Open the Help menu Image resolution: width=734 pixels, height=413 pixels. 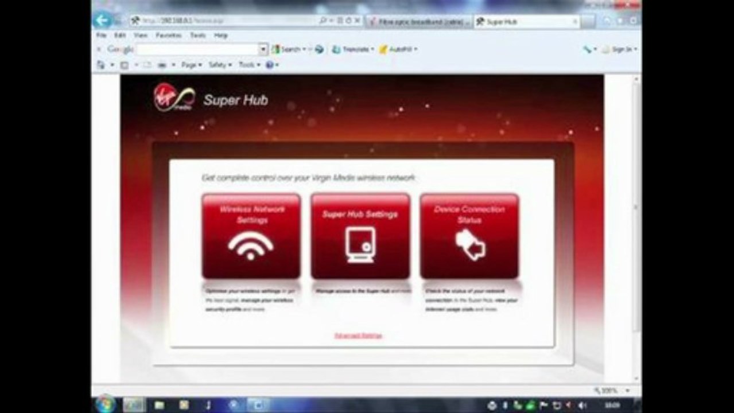pos(221,35)
